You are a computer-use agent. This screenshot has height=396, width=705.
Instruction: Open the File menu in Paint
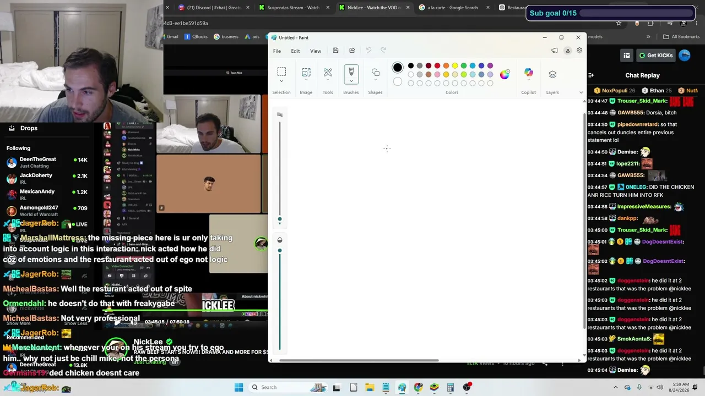tap(277, 51)
